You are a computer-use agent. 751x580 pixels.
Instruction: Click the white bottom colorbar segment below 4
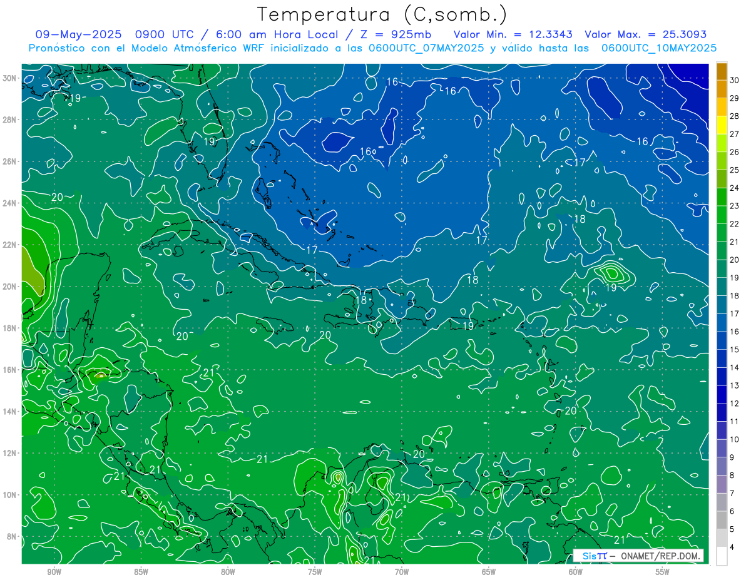pos(722,556)
